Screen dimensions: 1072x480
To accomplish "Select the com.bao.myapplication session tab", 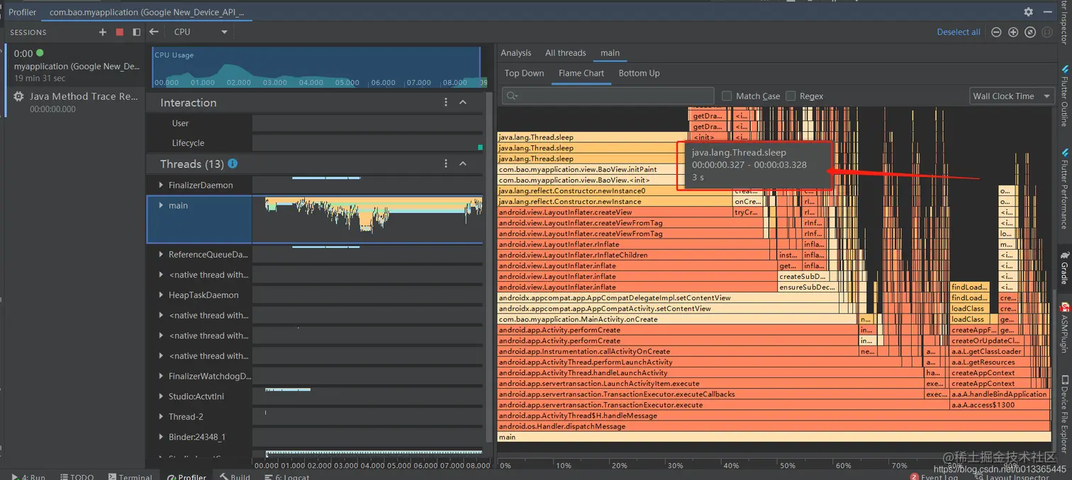I will coord(147,12).
